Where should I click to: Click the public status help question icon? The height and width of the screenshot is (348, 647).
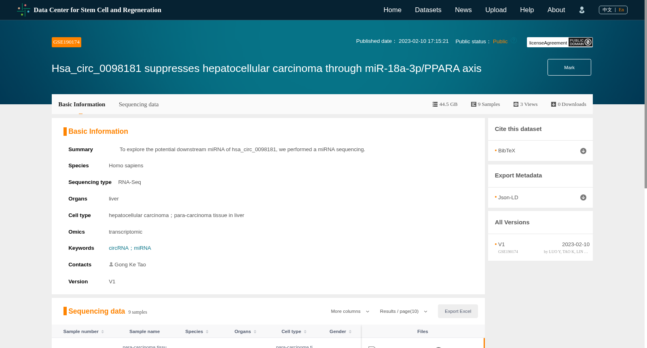[x=514, y=40]
